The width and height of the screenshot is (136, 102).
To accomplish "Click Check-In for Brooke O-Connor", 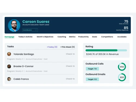I will pyautogui.click(x=70, y=66).
